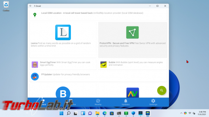Open the Widgets taskbar icon

[x=83, y=113]
